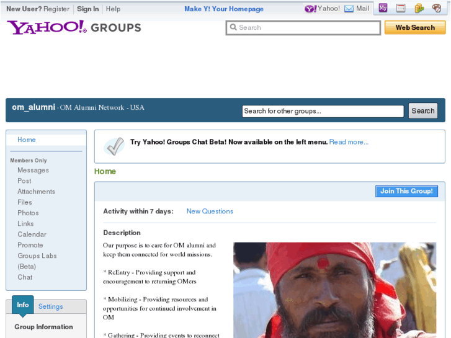Screen dimensions: 451x338
Task: Click the Yahoo! purple Y icon
Action: [x=310, y=9]
